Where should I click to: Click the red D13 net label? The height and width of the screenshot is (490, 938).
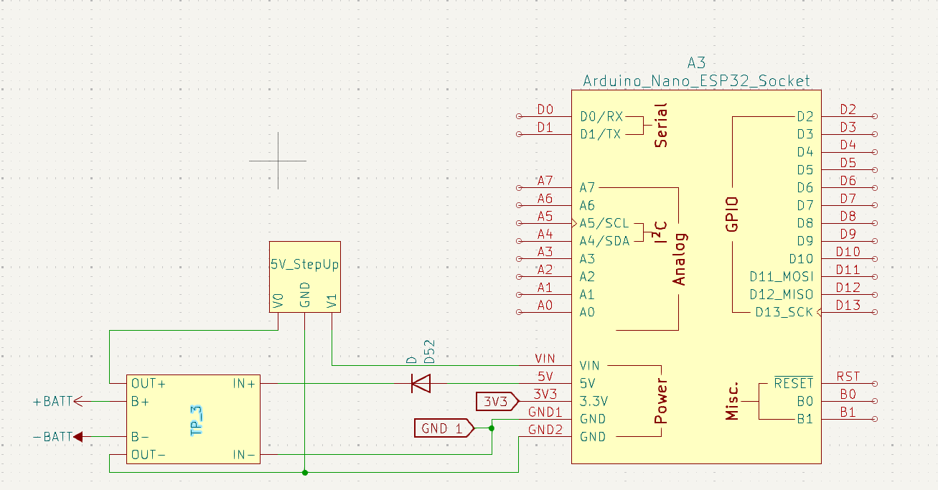coord(848,306)
